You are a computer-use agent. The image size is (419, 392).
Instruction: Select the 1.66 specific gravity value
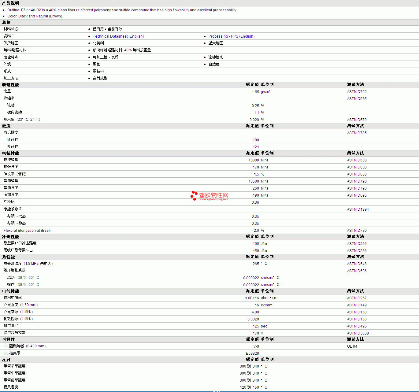[x=255, y=92]
